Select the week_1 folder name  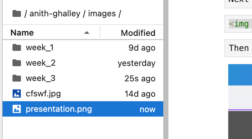(40, 48)
